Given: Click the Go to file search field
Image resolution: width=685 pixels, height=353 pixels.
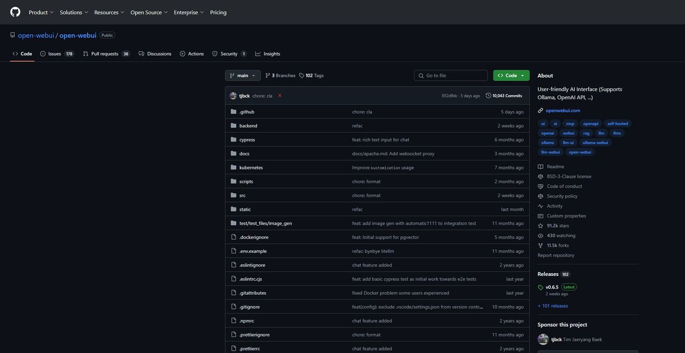Looking at the screenshot, I should coord(455,75).
